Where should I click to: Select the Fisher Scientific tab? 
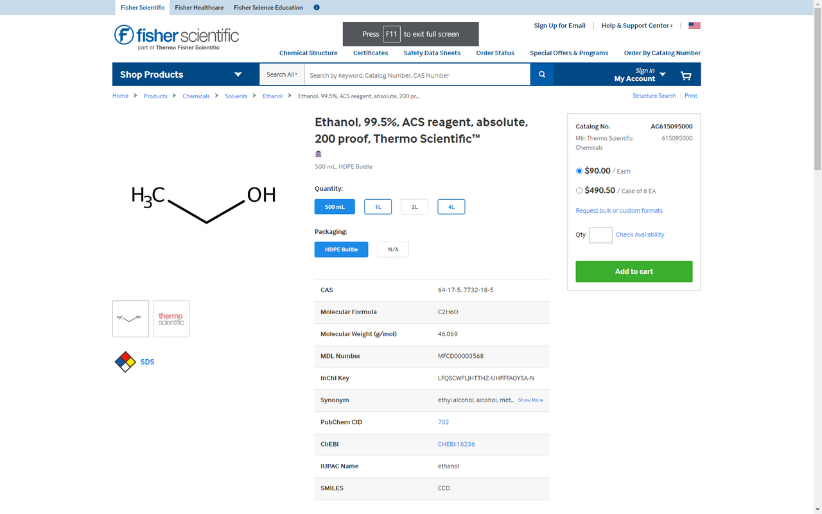coord(143,8)
